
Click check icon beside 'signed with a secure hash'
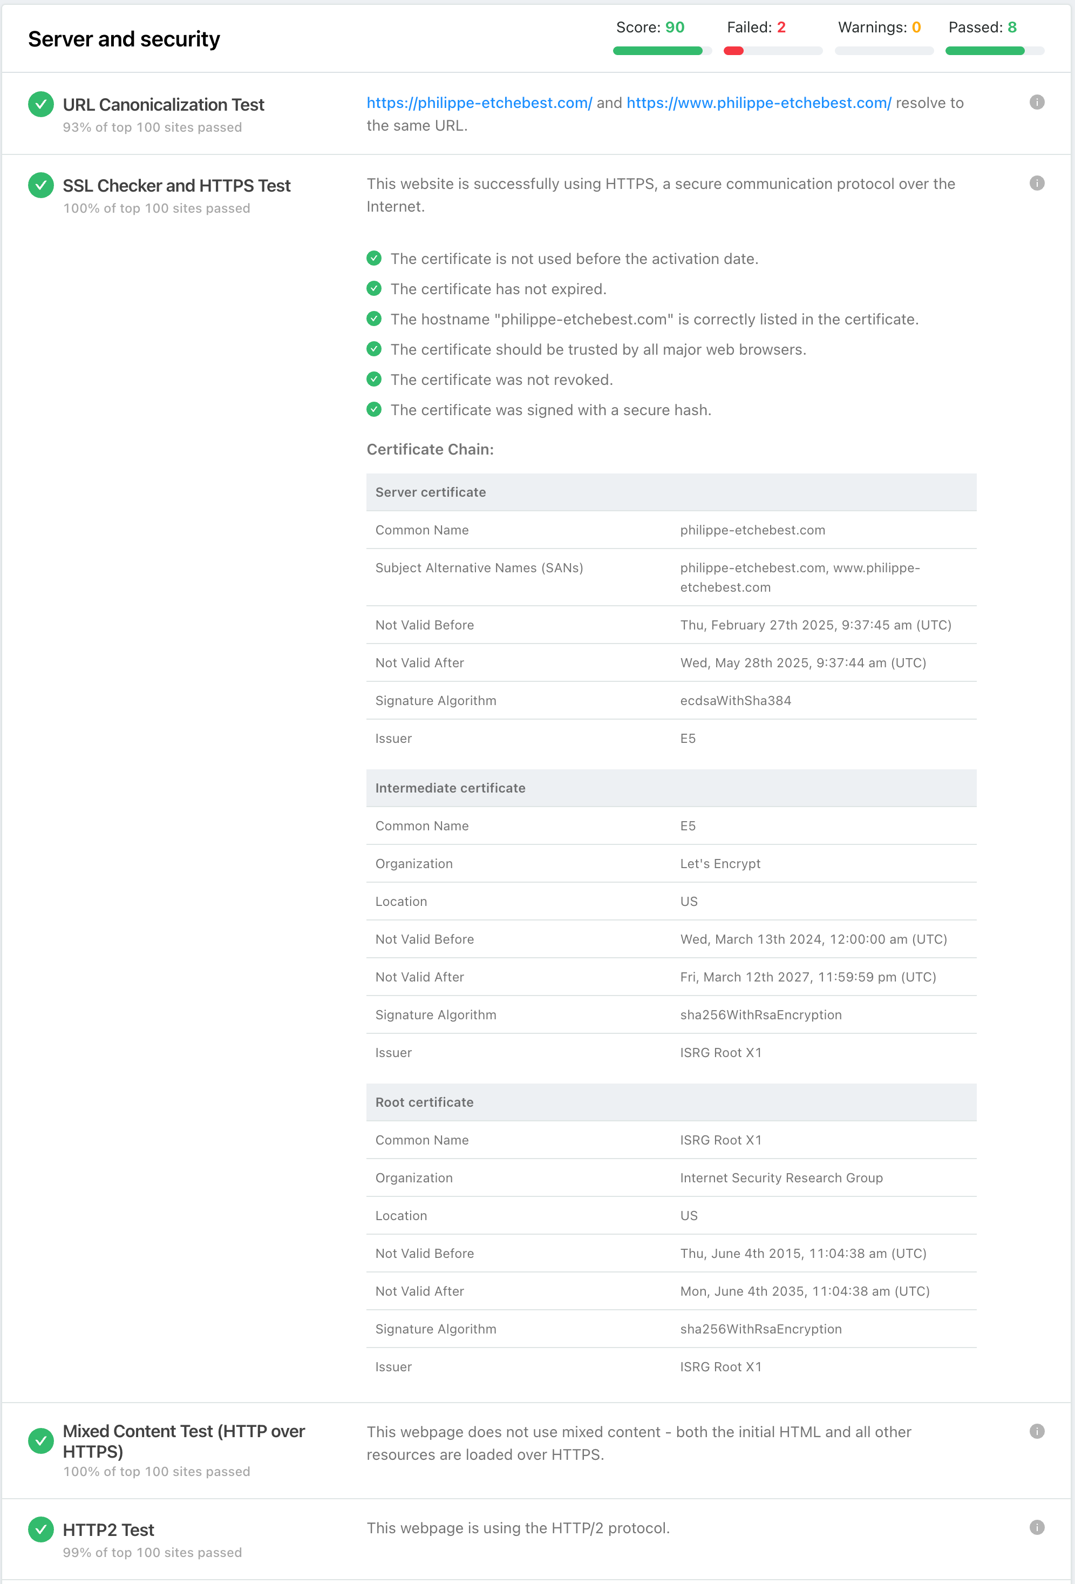[x=374, y=409]
